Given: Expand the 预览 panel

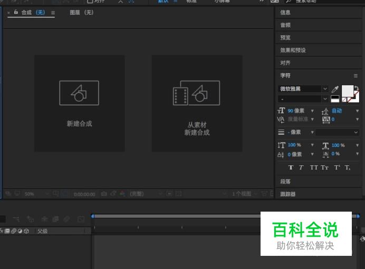Looking at the screenshot, I should (x=319, y=37).
